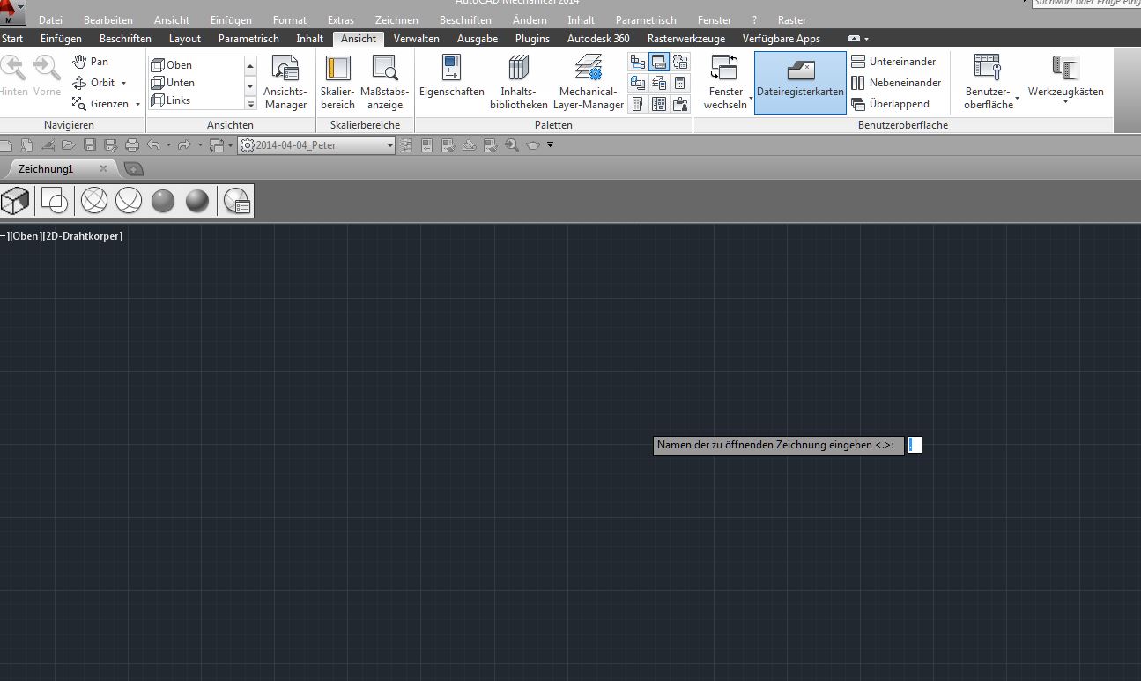Viewport: 1141px width, 681px height.
Task: Click first wireframe sphere visual style
Action: (94, 201)
